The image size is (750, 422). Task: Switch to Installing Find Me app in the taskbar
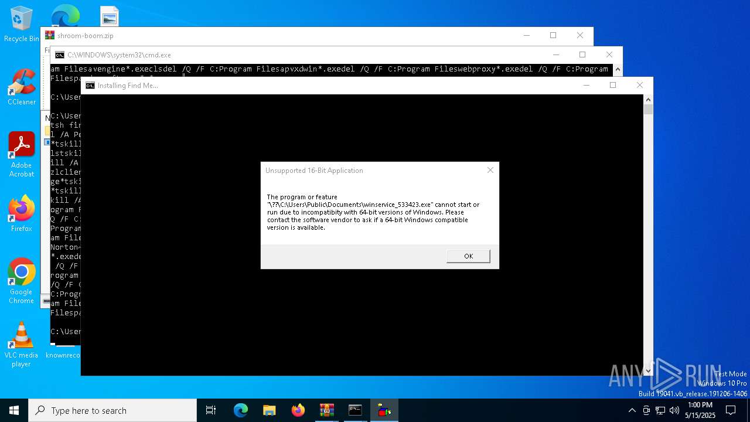click(x=384, y=410)
